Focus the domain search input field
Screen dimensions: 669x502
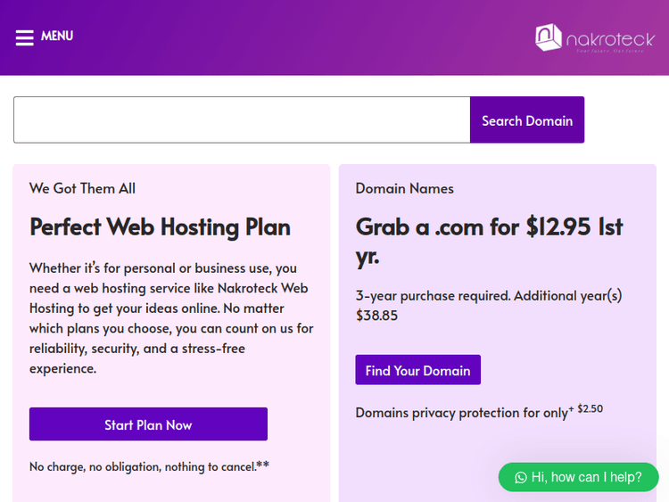(242, 120)
